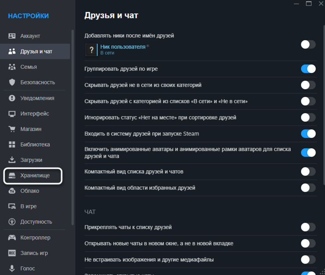Open the Облако settings section
The image size is (325, 275).
[35, 191]
